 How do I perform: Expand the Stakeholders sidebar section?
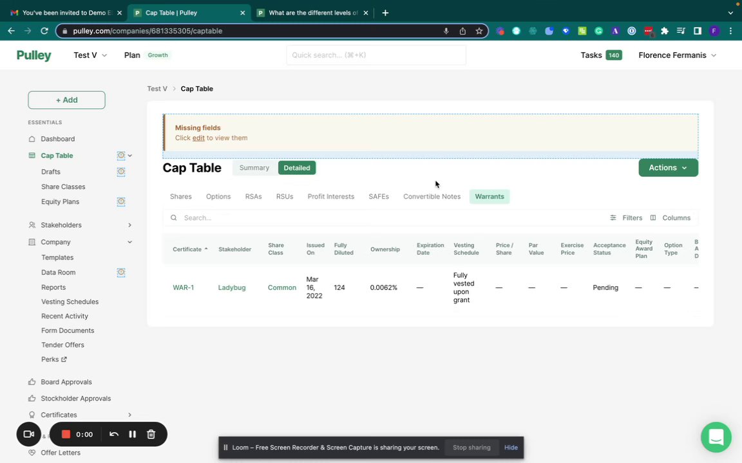click(129, 225)
